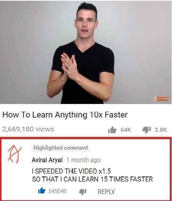Click the comment text 'I SPEEDED THE VIDEO x1.5'
Viewport: 172px width, 201px height.
coord(71,171)
